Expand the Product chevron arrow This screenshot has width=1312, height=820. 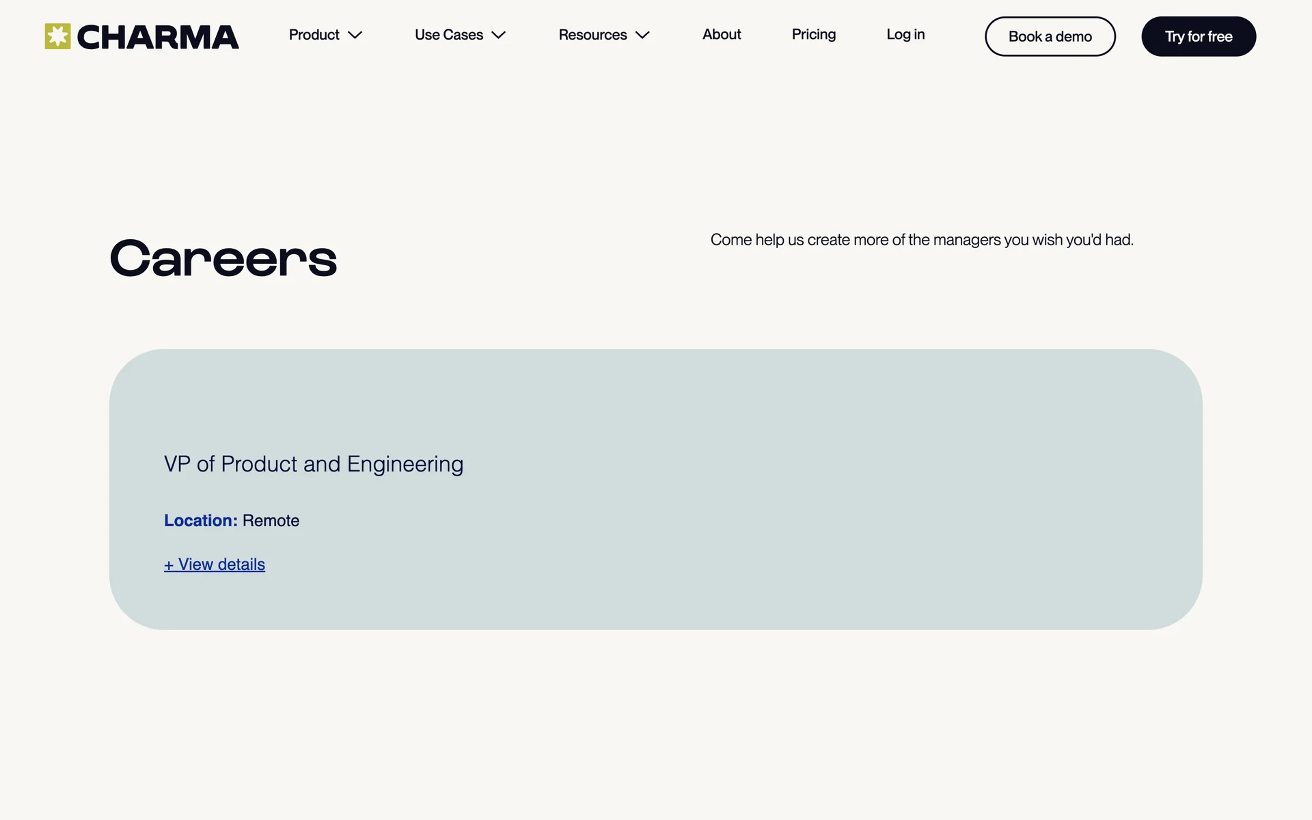[355, 35]
